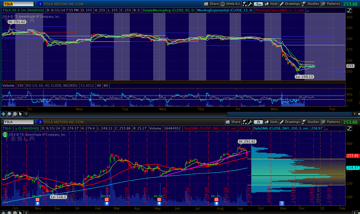Click the zoom out magnifier icon
This screenshot has width=360, height=214.
pyautogui.click(x=15, y=114)
